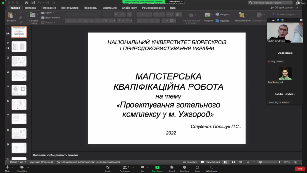Click the zoom in plus button
Screen dimensions: 307x173
coord(279,162)
